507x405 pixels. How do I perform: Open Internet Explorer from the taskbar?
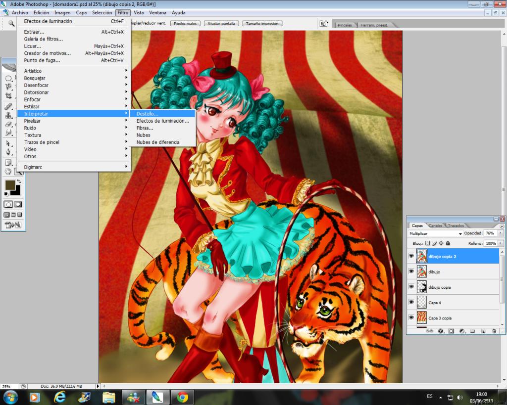[59, 397]
